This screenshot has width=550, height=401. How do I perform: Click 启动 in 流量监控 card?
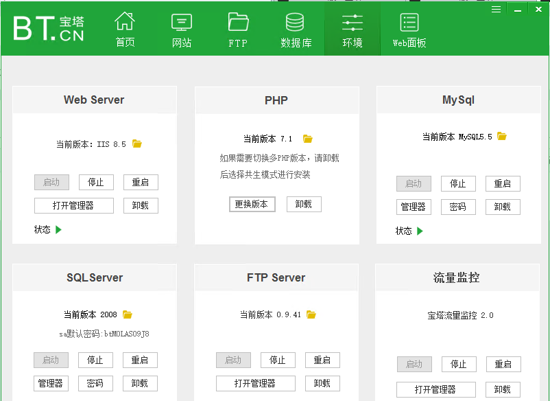(x=414, y=364)
